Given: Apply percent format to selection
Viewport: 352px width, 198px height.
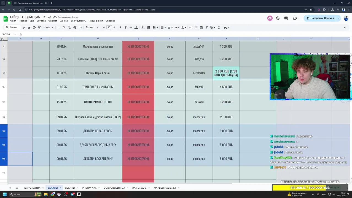Looking at the screenshot, I should (x=64, y=28).
